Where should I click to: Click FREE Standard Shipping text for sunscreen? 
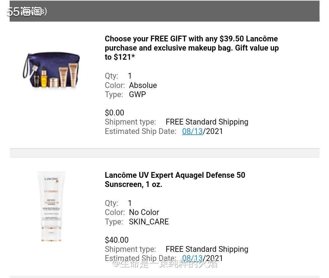[x=207, y=249]
